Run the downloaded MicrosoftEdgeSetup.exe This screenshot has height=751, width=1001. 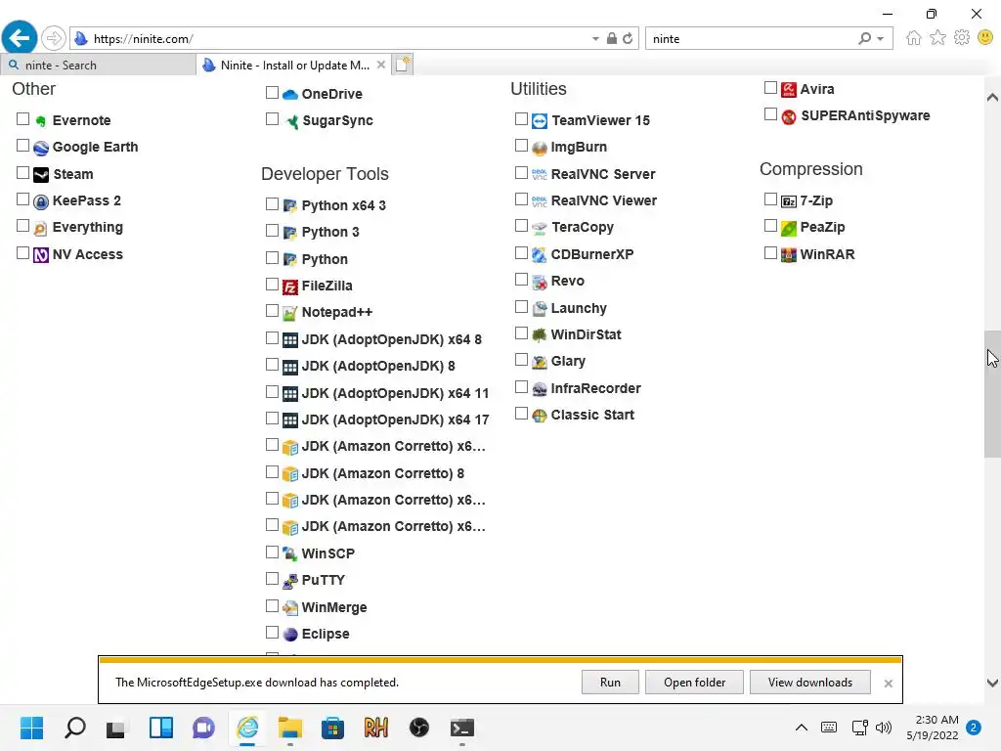(x=610, y=682)
